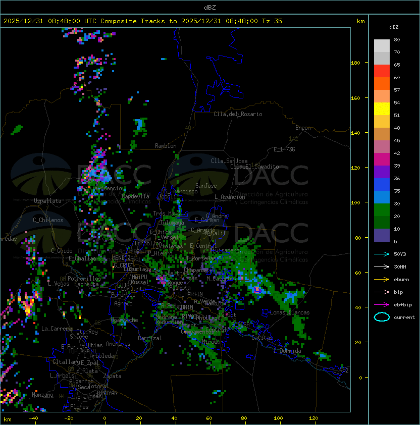Click the 'Encon' label on map
The height and width of the screenshot is (425, 420).
coord(303,128)
